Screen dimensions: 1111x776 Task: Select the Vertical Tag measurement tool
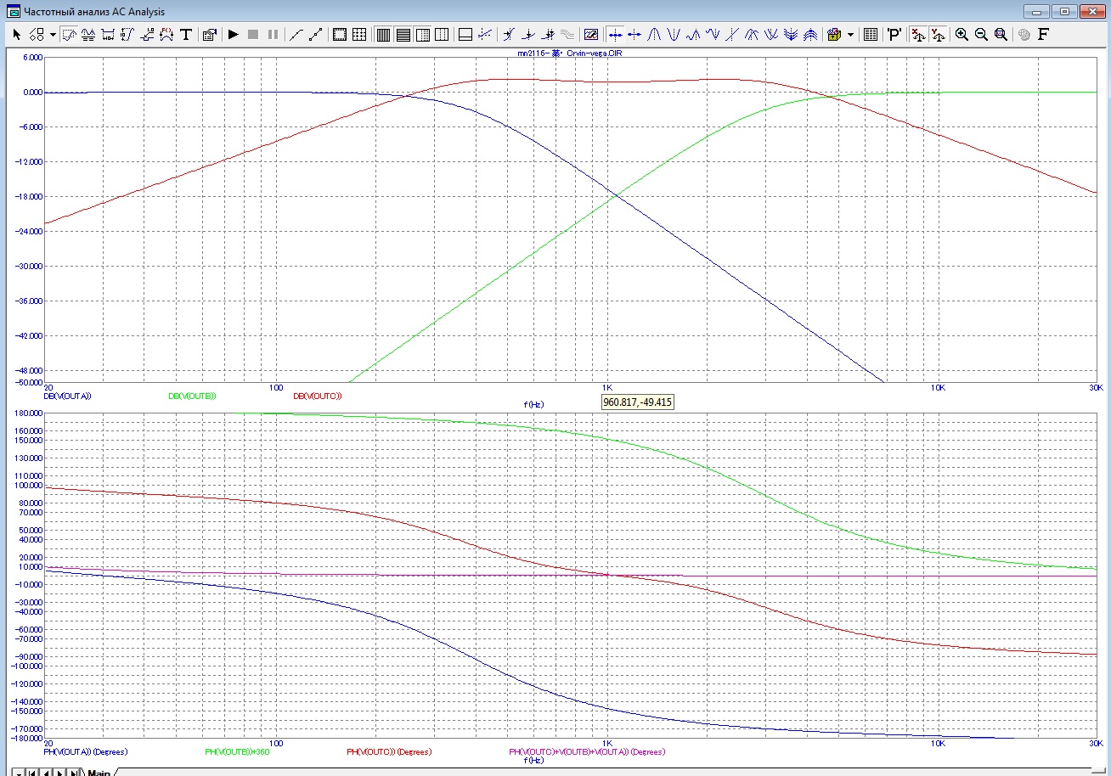[x=127, y=35]
